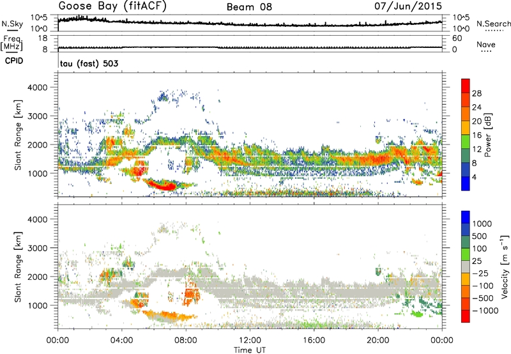This screenshot has width=511, height=354.
Task: Click the 'Power [dB]' colorbar label
Action: [488, 135]
